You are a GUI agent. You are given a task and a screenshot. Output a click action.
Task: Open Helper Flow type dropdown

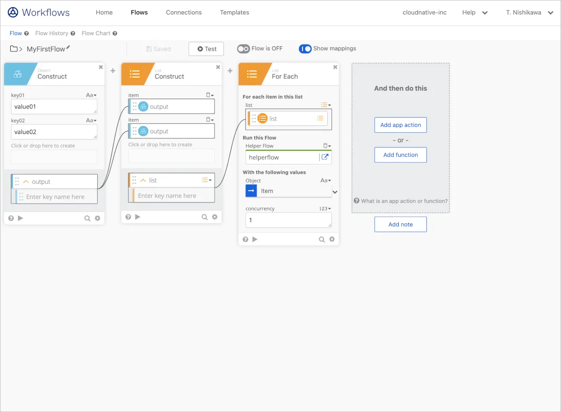[327, 146]
